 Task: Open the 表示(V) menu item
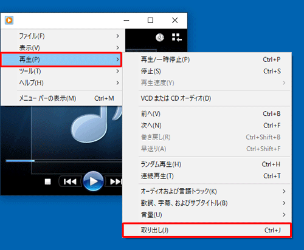(61, 48)
